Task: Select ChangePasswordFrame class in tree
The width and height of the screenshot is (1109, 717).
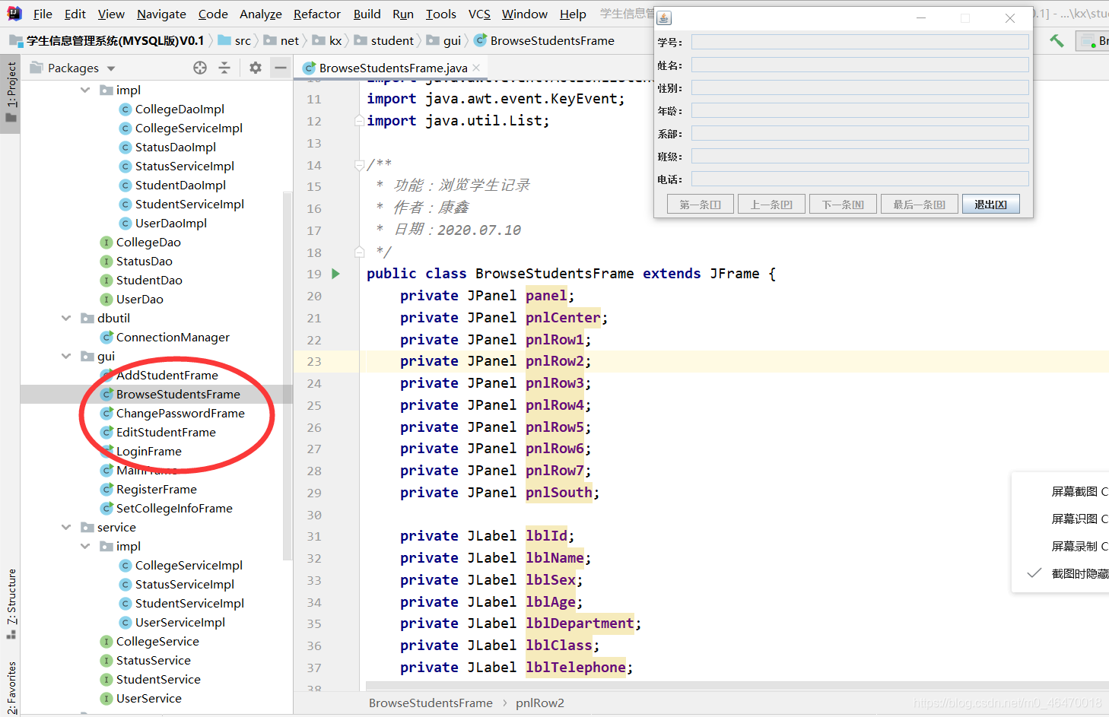Action: (x=180, y=413)
